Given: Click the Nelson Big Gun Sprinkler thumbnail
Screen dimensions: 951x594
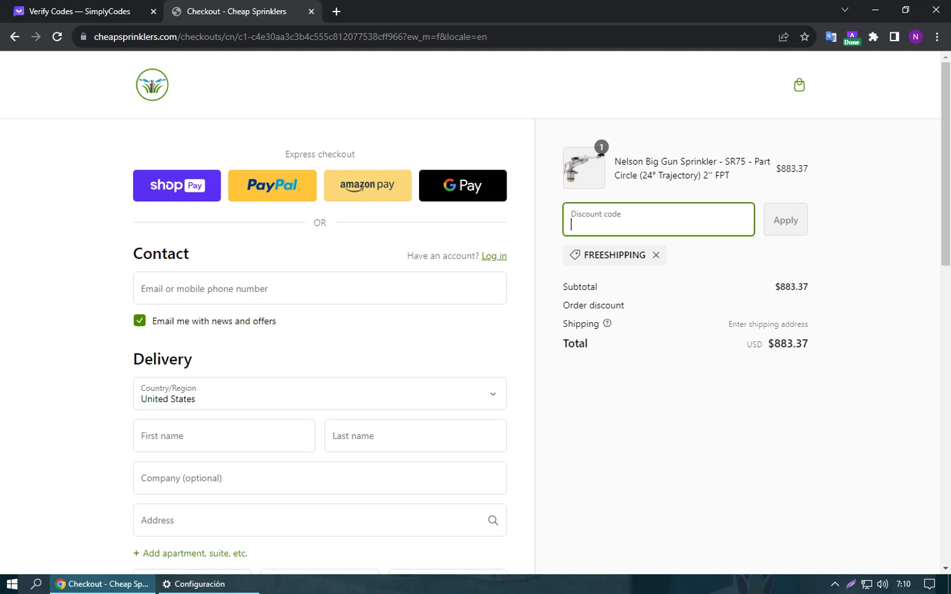Looking at the screenshot, I should (584, 168).
